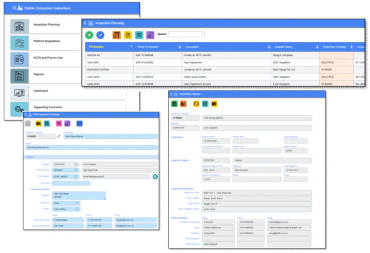This screenshot has height=253, width=370.
Task: Click the blue pencil edit button
Action: [100, 35]
